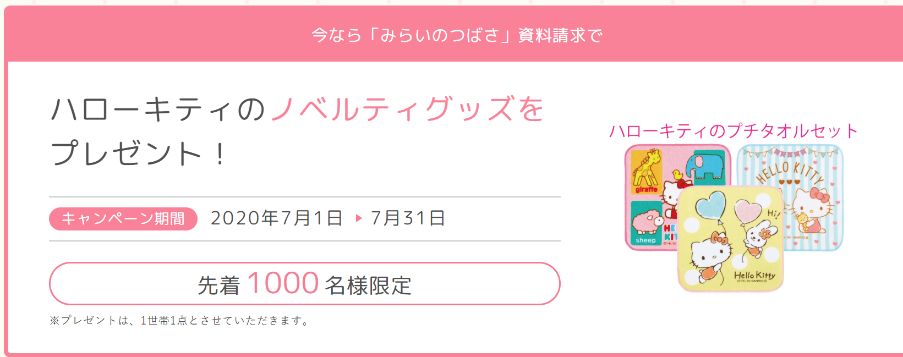This screenshot has height=357, width=903.
Task: Click the pink heart balloon illustration
Action: (747, 210)
